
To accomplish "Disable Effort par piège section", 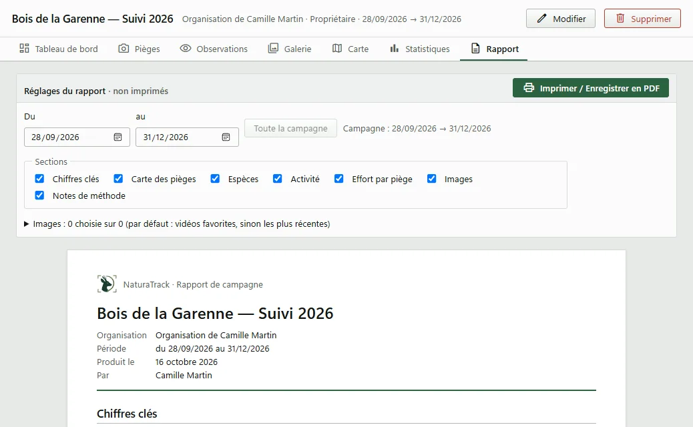I will [338, 178].
